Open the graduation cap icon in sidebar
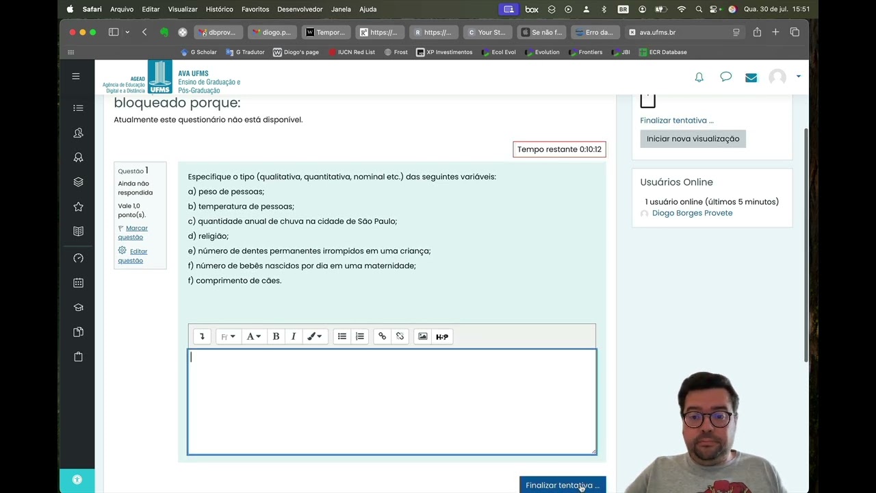The height and width of the screenshot is (493, 876). point(78,307)
